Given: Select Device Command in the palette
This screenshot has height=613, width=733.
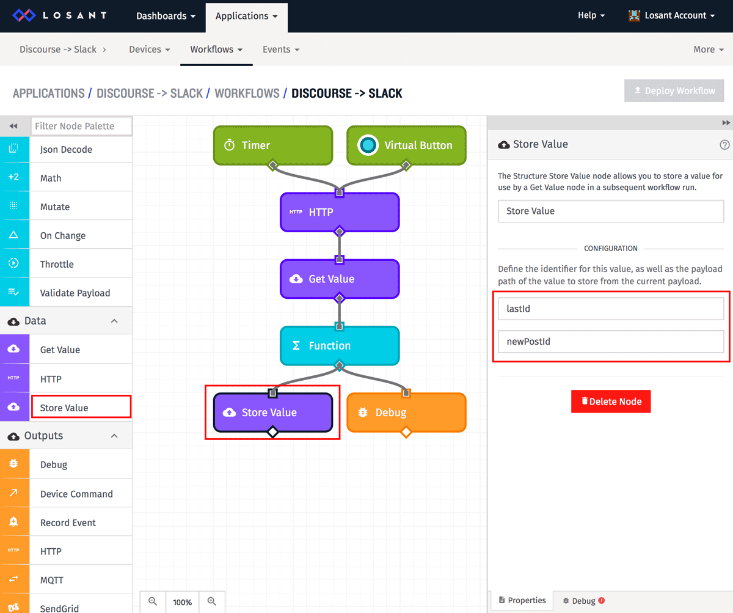Looking at the screenshot, I should (x=66, y=493).
